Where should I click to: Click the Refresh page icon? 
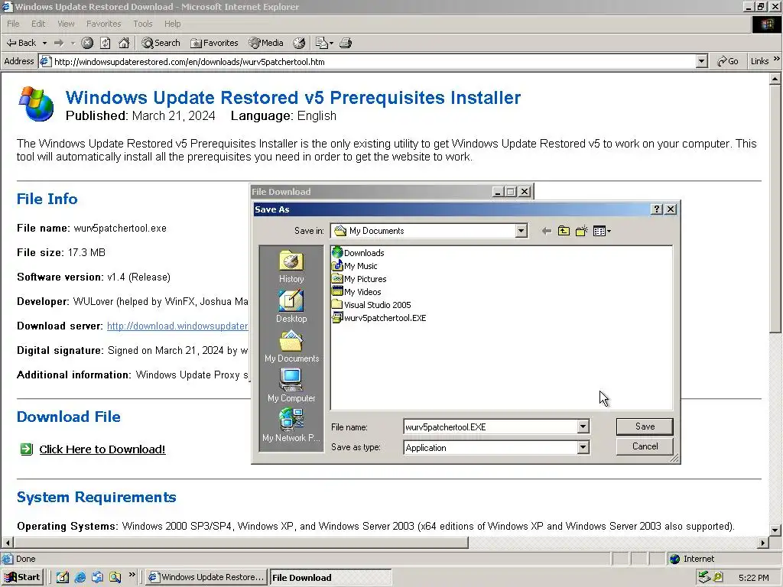[106, 43]
